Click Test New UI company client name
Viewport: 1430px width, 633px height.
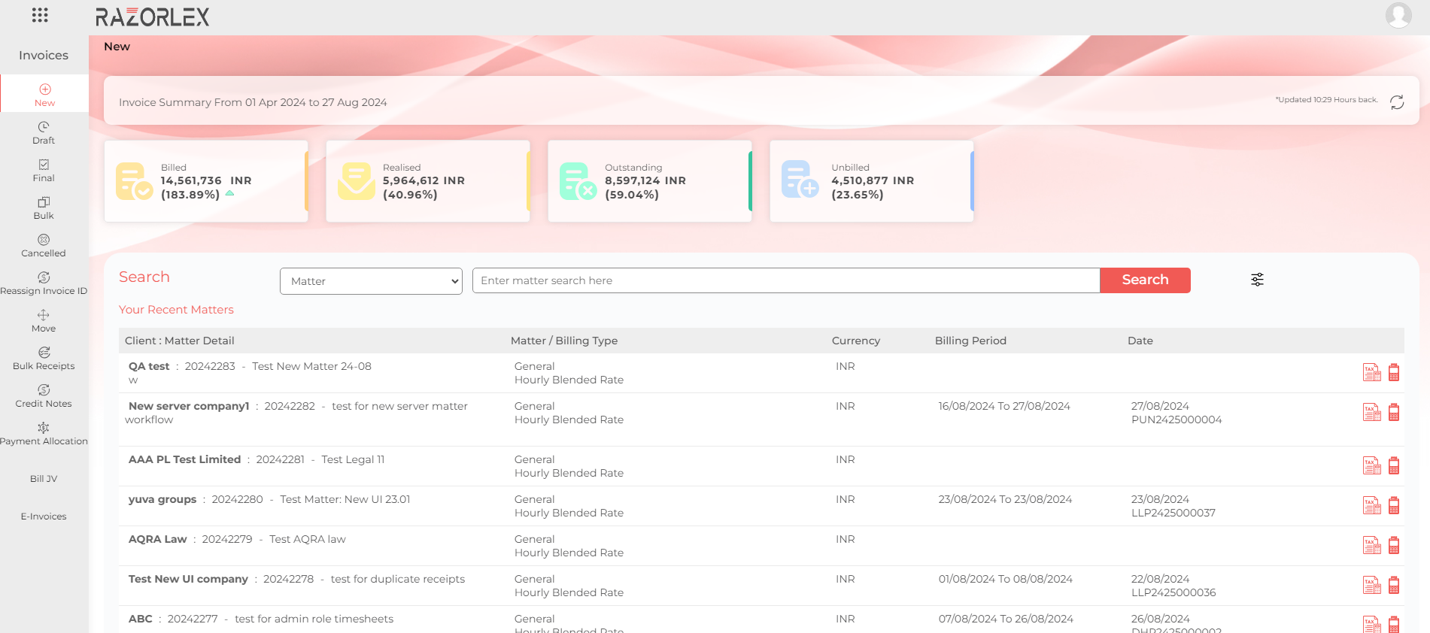point(188,579)
